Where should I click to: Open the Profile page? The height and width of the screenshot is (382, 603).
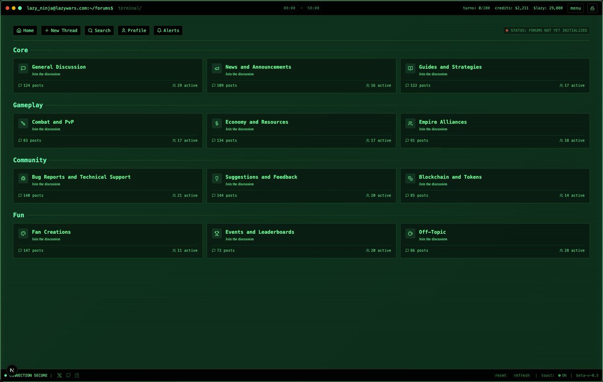(134, 31)
